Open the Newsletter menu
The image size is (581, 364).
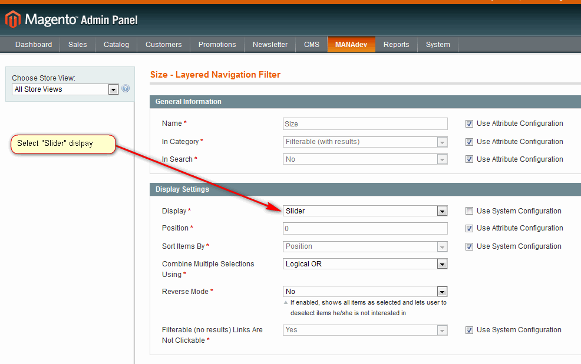coord(270,44)
